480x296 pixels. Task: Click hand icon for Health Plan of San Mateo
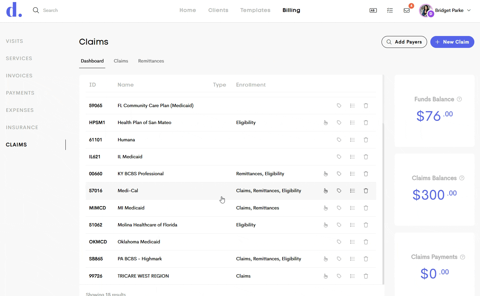pos(326,123)
